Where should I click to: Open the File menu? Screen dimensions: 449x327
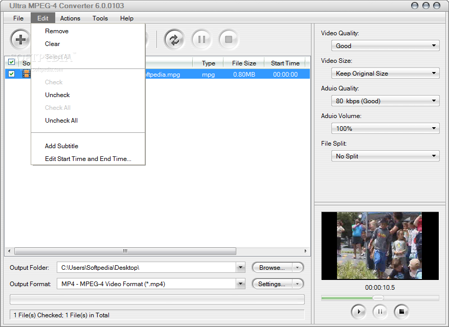coord(18,18)
